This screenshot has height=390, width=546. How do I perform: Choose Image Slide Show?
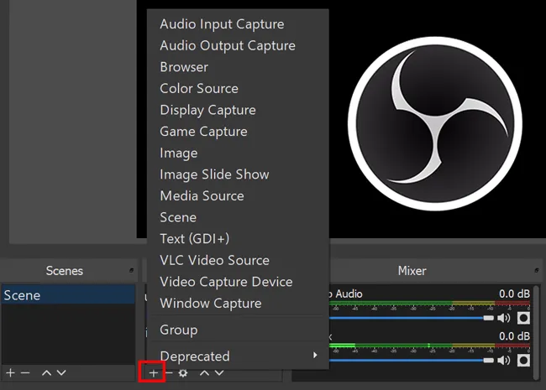click(x=238, y=174)
